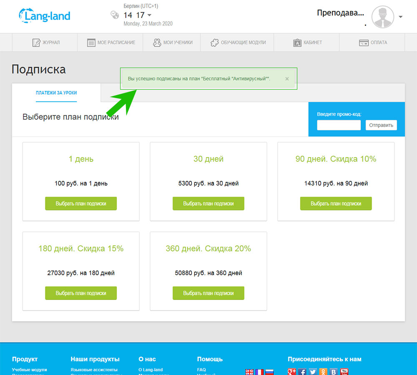Viewport: 417px width, 375px height.
Task: Open the Google Plus social link
Action: click(292, 371)
